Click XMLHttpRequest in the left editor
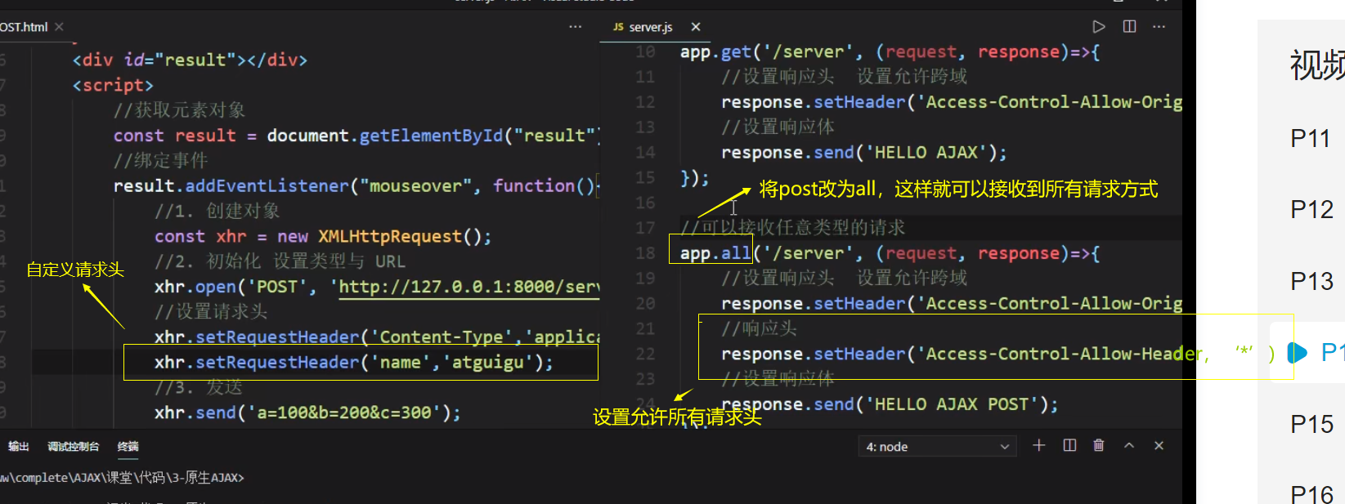Image resolution: width=1345 pixels, height=504 pixels. point(390,236)
